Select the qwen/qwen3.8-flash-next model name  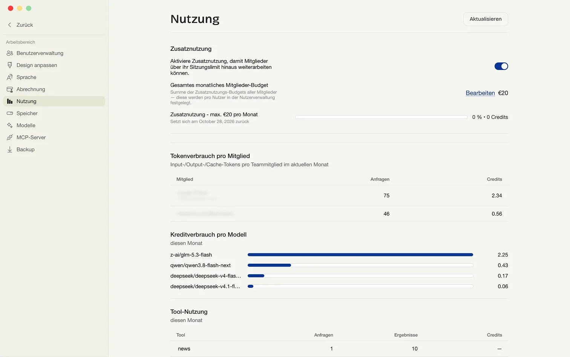click(x=201, y=265)
